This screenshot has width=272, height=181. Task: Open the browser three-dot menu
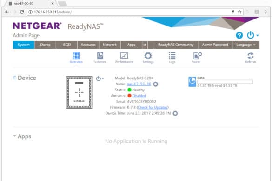click(x=265, y=12)
